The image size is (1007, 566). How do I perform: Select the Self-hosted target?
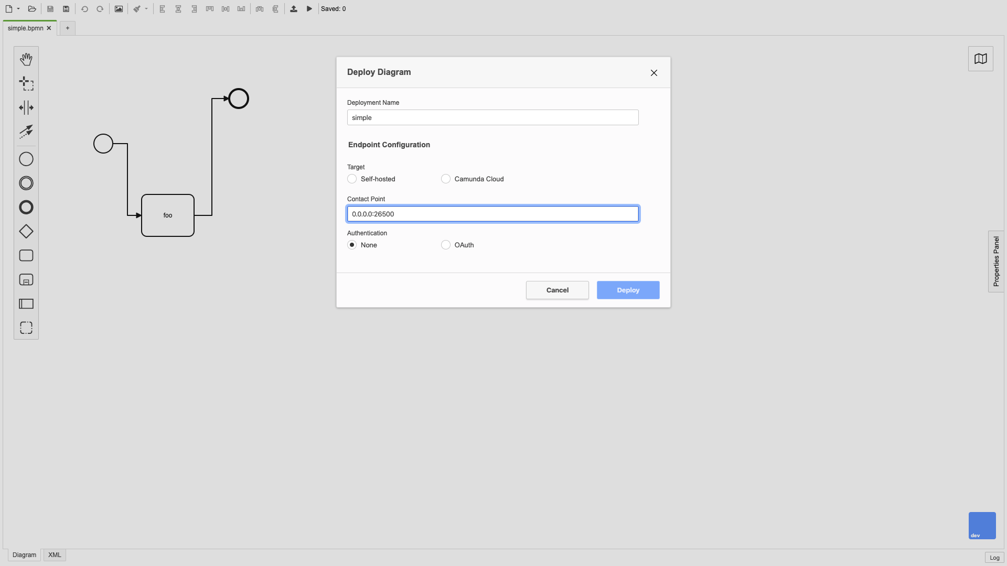[x=351, y=179]
